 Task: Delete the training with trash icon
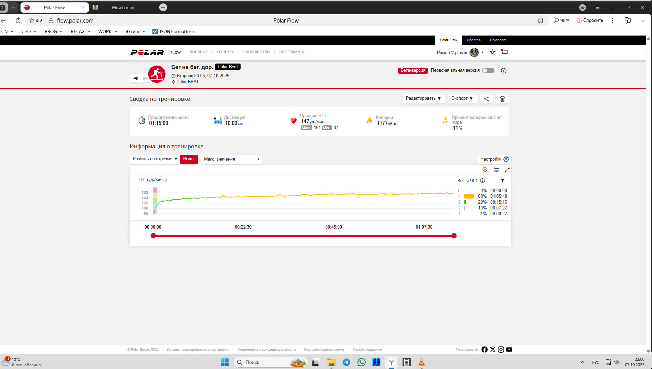502,99
